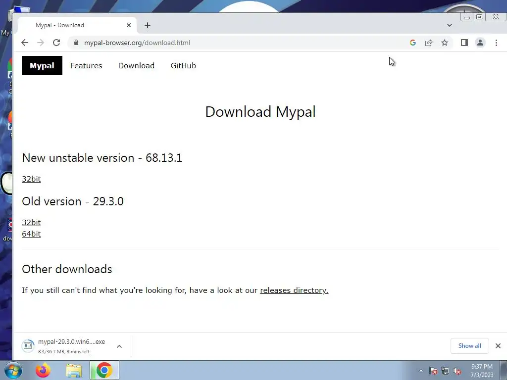Image resolution: width=507 pixels, height=380 pixels.
Task: Launch Firefox from the taskbar
Action: [x=43, y=370]
